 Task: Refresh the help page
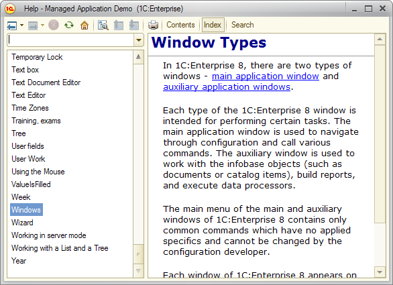tap(69, 25)
